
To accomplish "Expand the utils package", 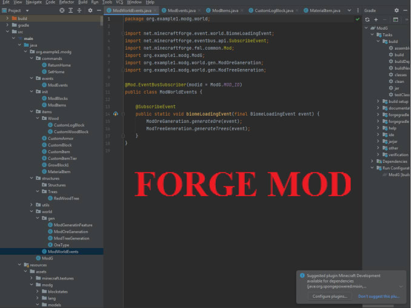I will (x=32, y=205).
